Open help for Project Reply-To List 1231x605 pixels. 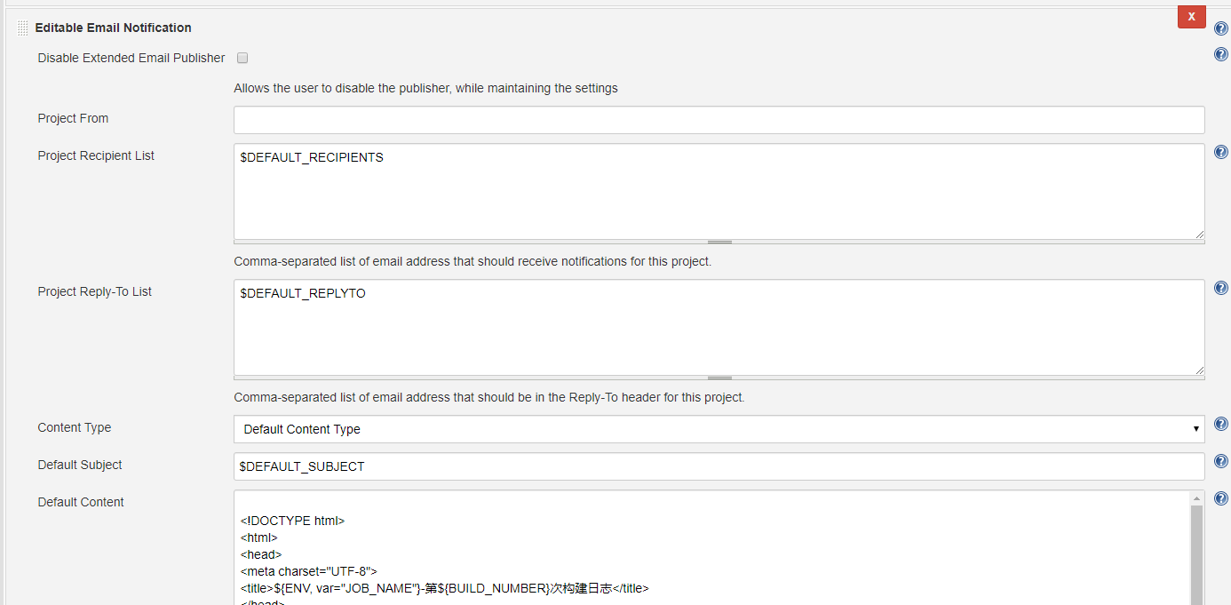coord(1220,287)
